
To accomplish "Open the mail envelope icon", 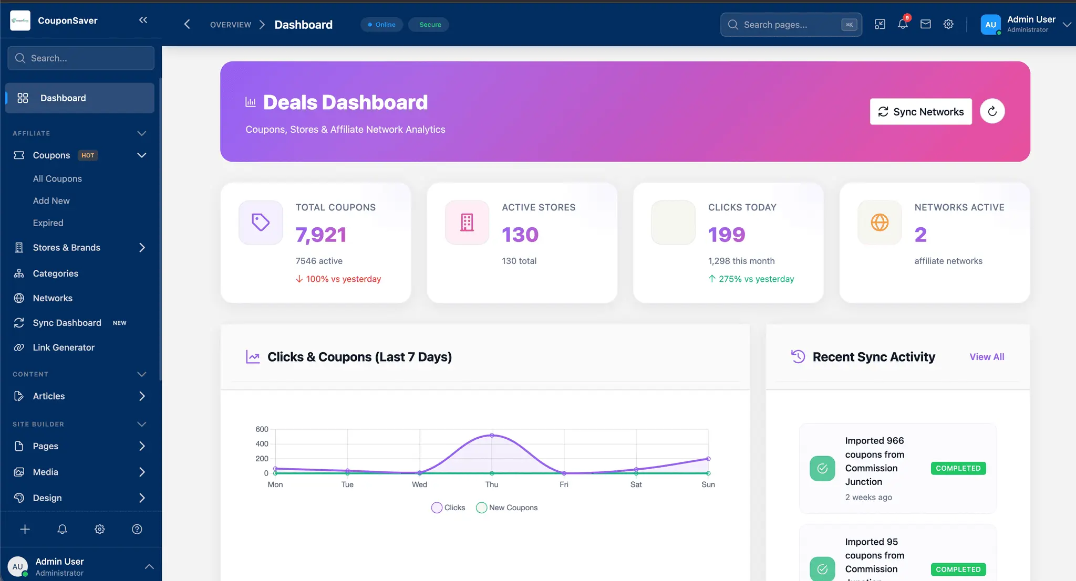I will tap(926, 24).
